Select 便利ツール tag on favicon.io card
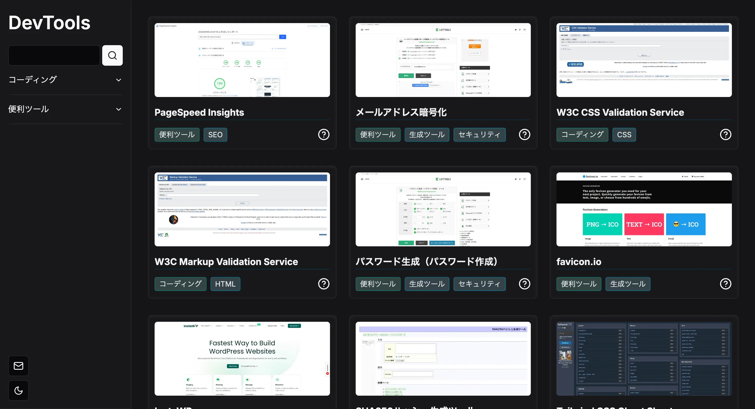Screen dimensions: 755x409 pyautogui.click(x=579, y=284)
